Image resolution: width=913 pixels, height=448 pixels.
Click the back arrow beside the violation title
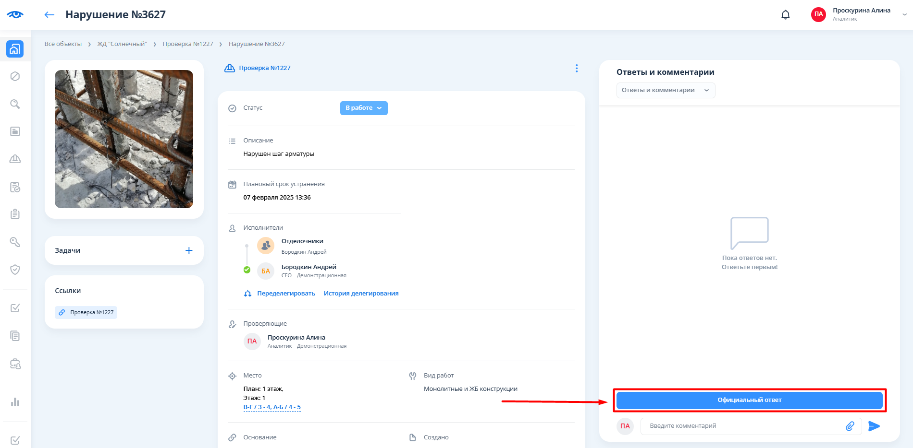click(49, 15)
